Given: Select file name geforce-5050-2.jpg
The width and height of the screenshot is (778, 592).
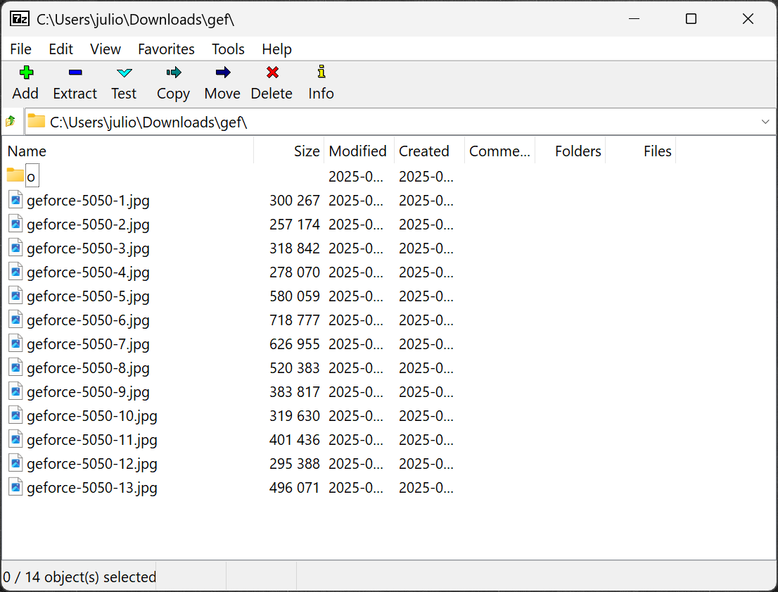Looking at the screenshot, I should [89, 225].
